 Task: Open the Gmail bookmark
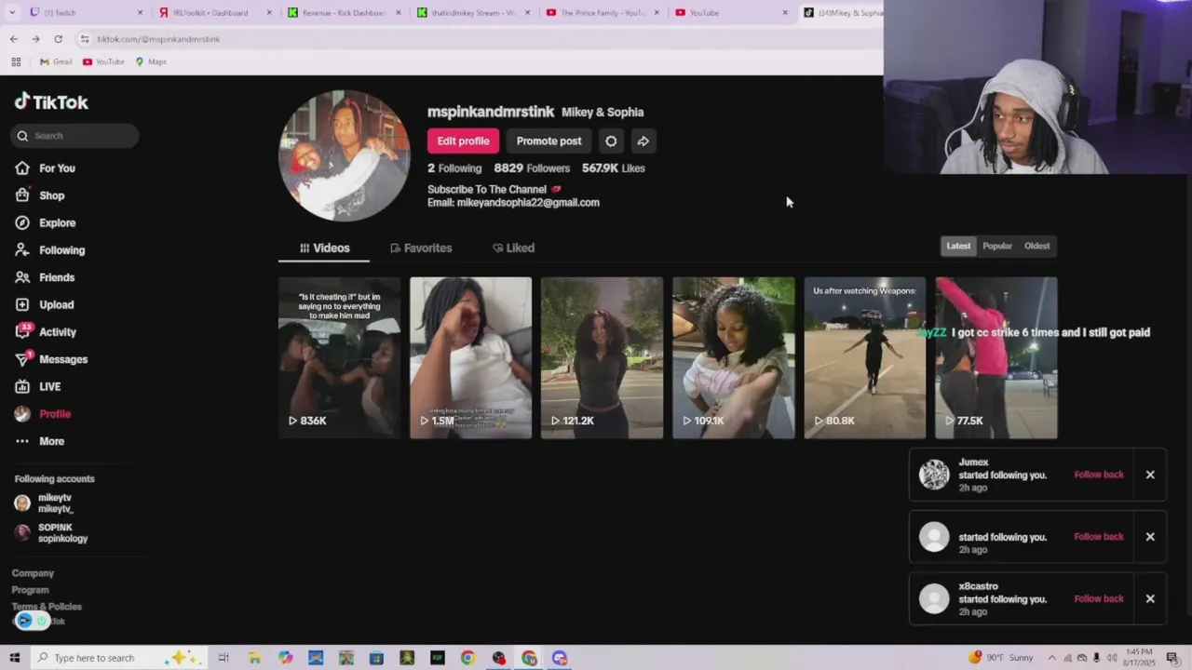click(56, 62)
